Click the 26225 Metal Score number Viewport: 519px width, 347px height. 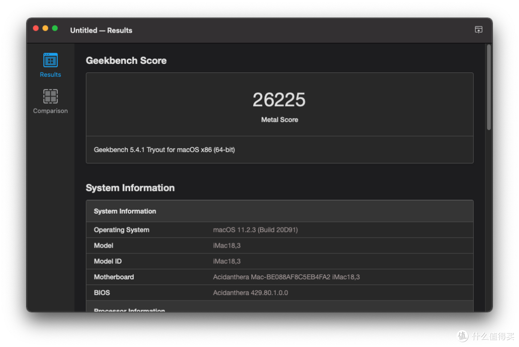pos(279,99)
